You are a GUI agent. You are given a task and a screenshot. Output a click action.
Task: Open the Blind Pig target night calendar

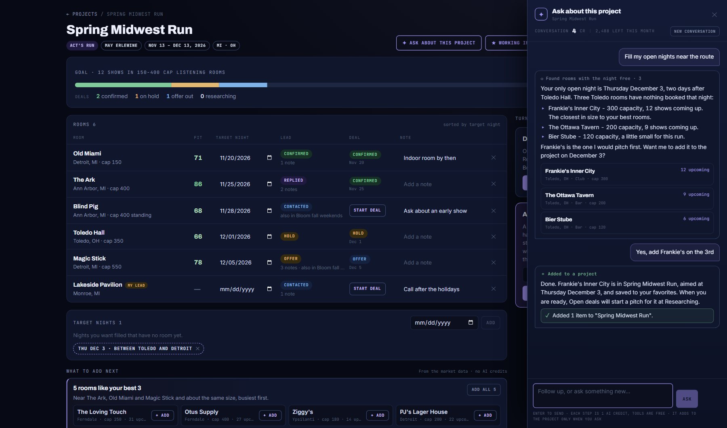[x=269, y=210]
